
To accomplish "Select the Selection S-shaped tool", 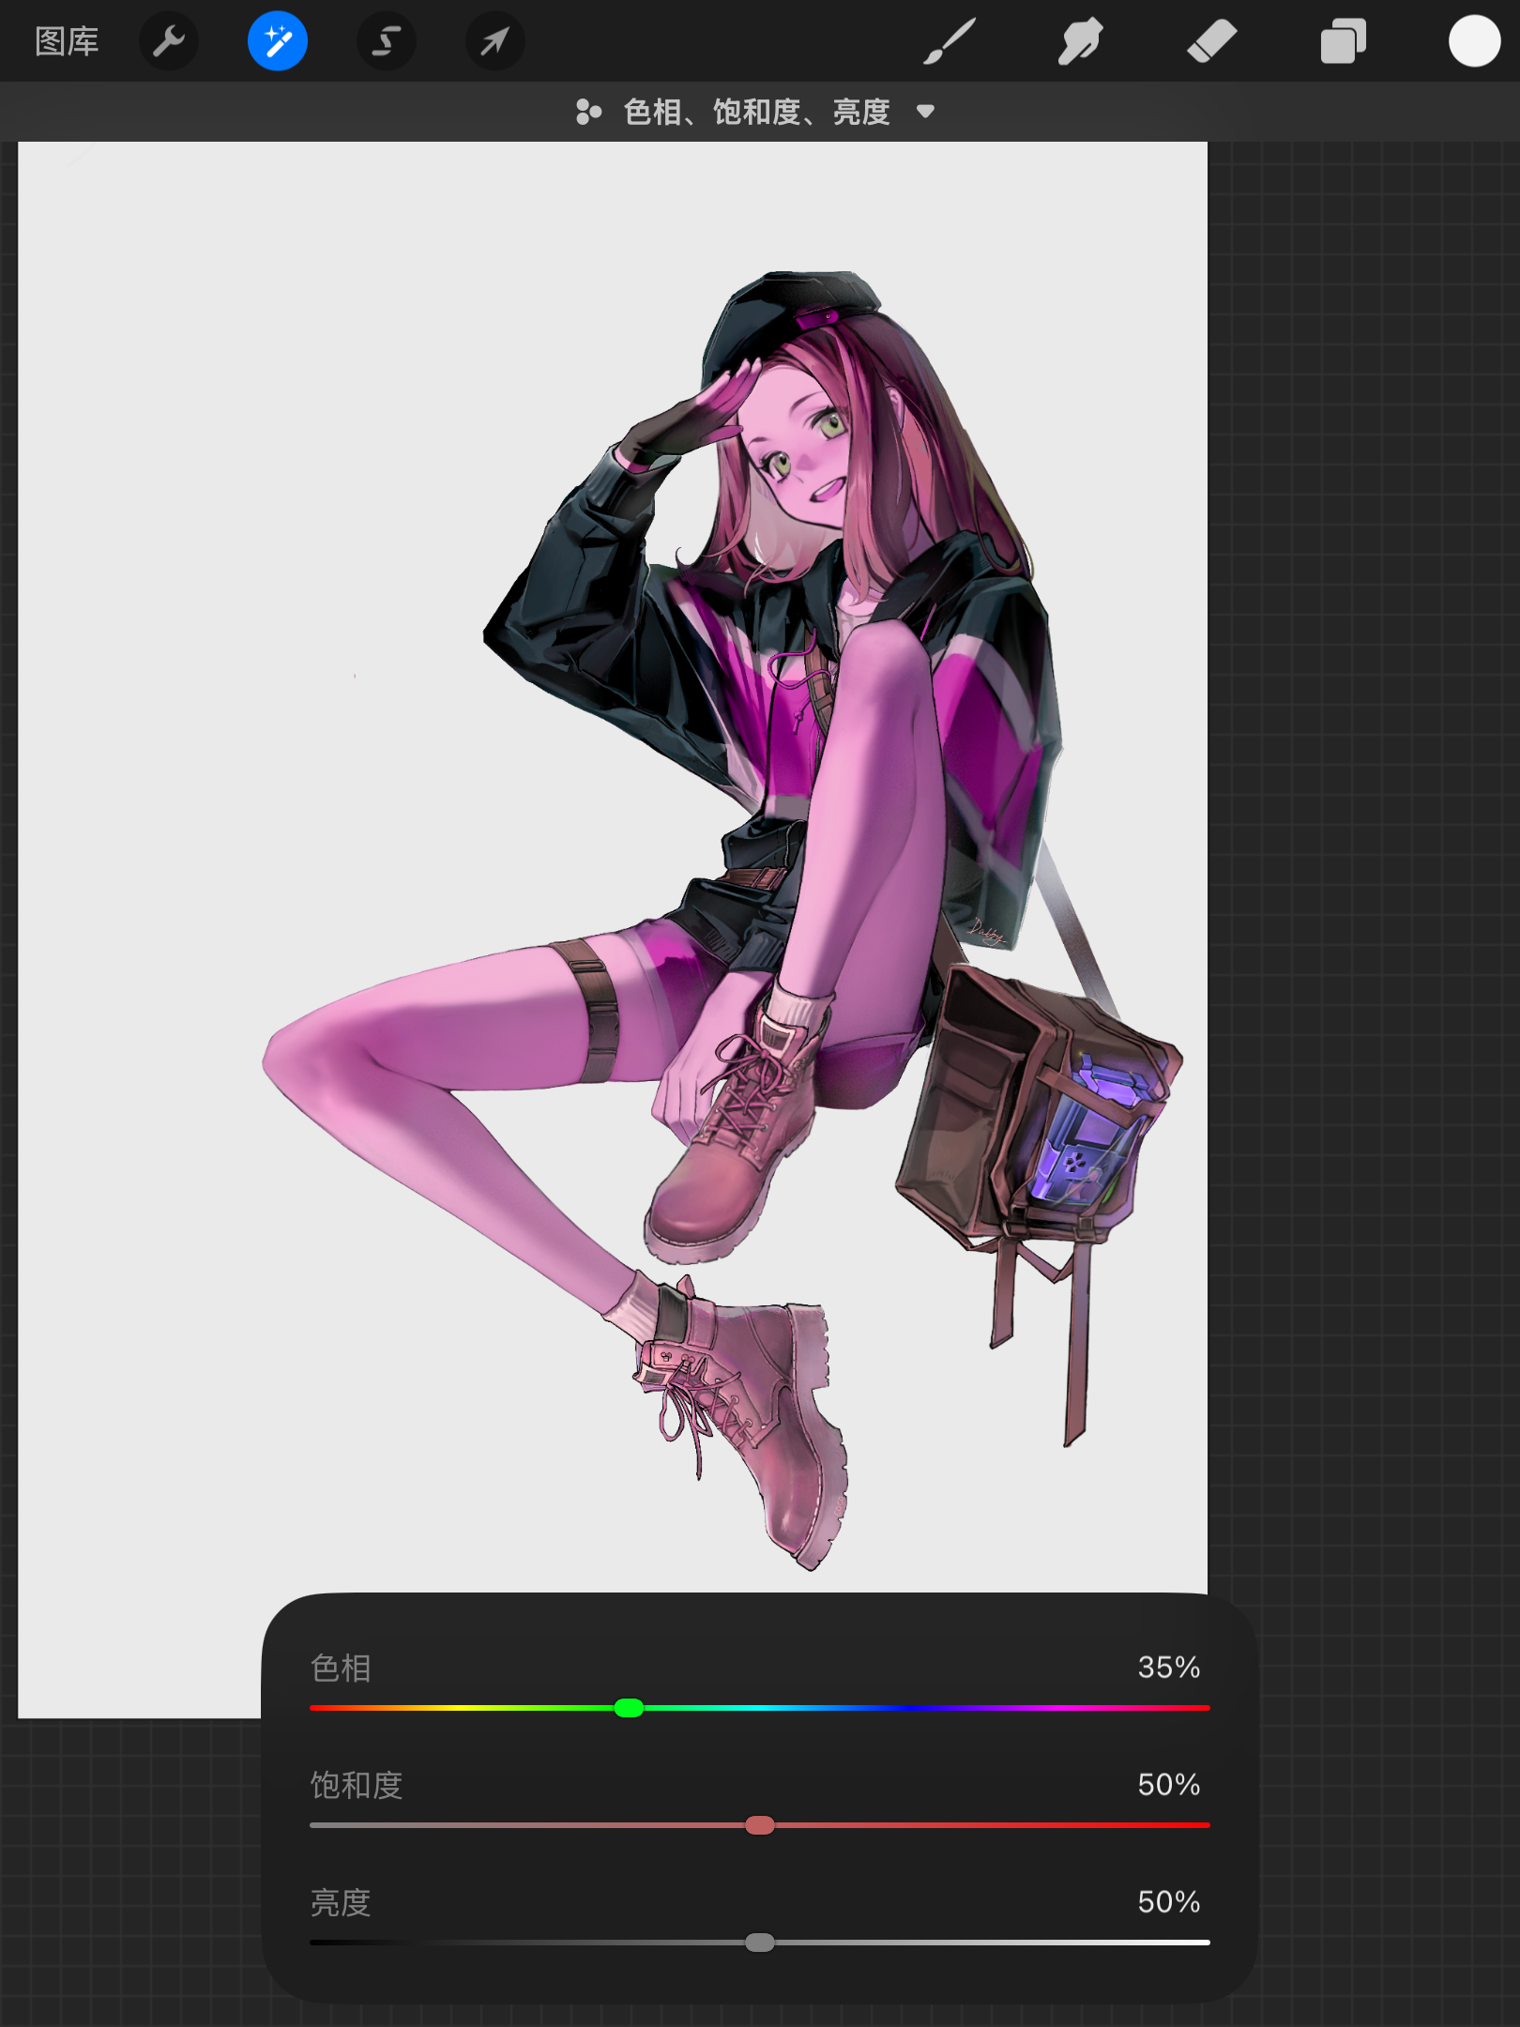I will 387,41.
